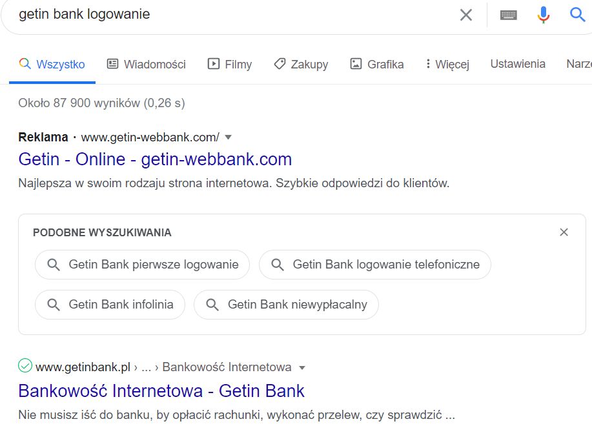Screen dimensions: 592x437
Task: Close the Podobne wyszukiwania box
Action: [x=564, y=232]
